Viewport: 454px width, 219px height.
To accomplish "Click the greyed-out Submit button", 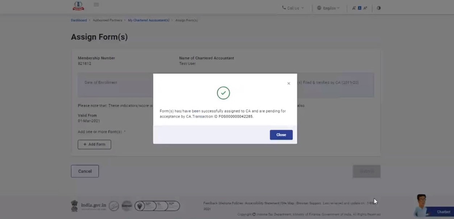I will point(366,171).
